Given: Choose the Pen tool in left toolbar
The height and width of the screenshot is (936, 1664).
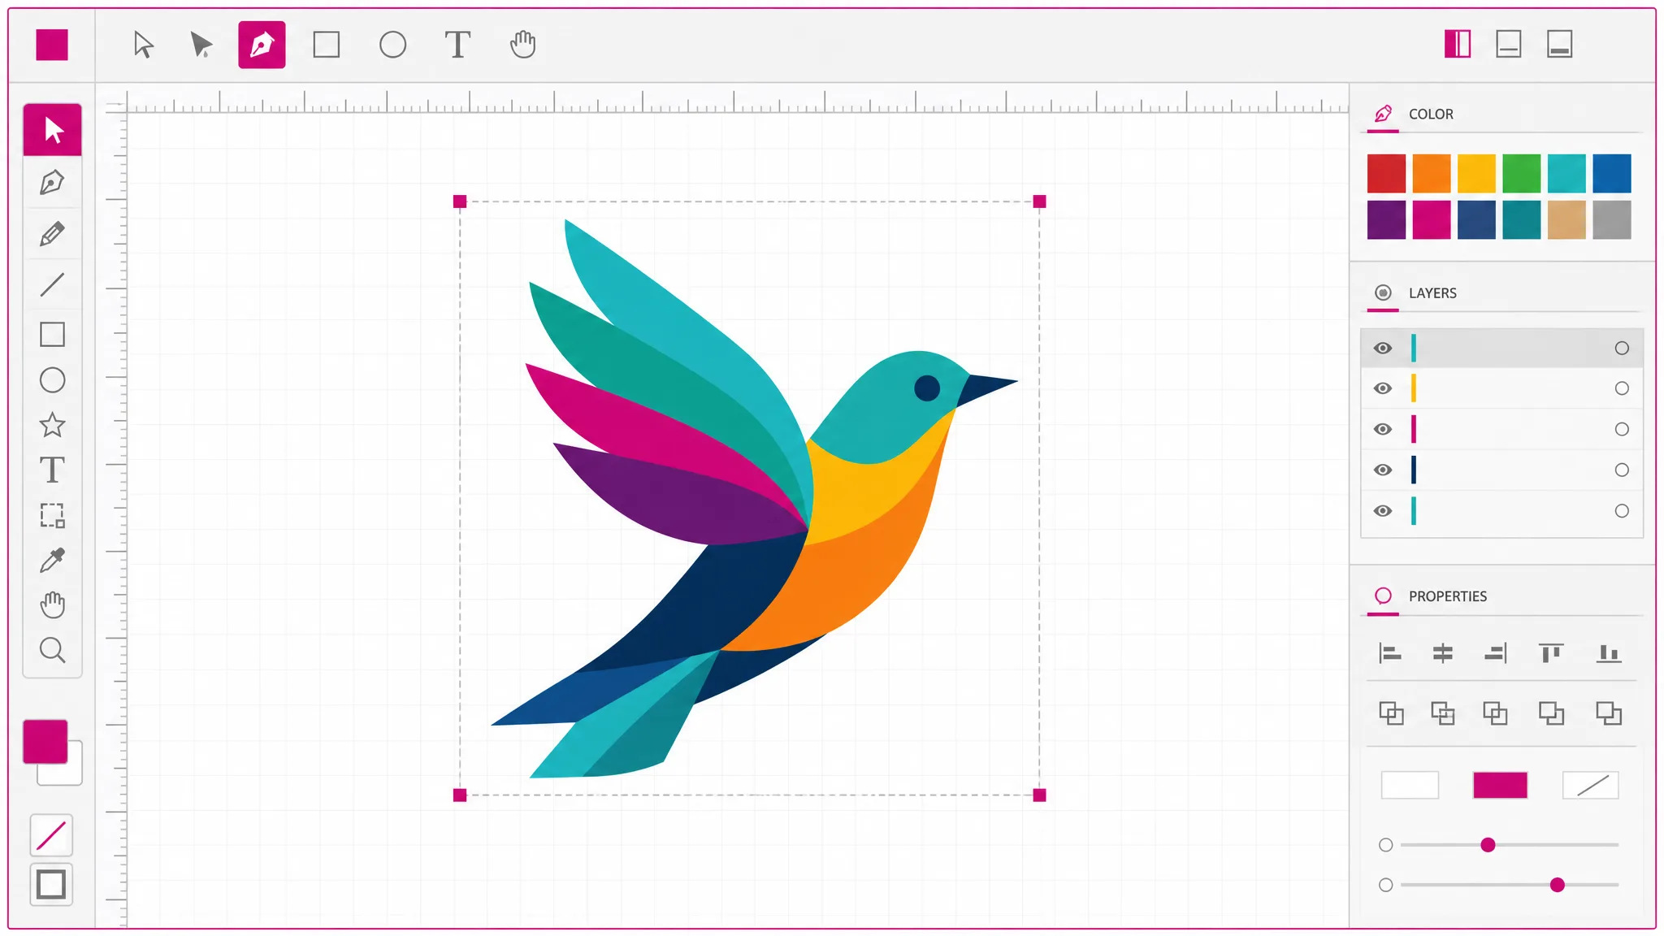Looking at the screenshot, I should [x=52, y=182].
